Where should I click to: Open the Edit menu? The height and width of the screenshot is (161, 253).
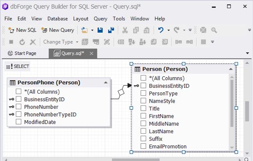(22, 19)
